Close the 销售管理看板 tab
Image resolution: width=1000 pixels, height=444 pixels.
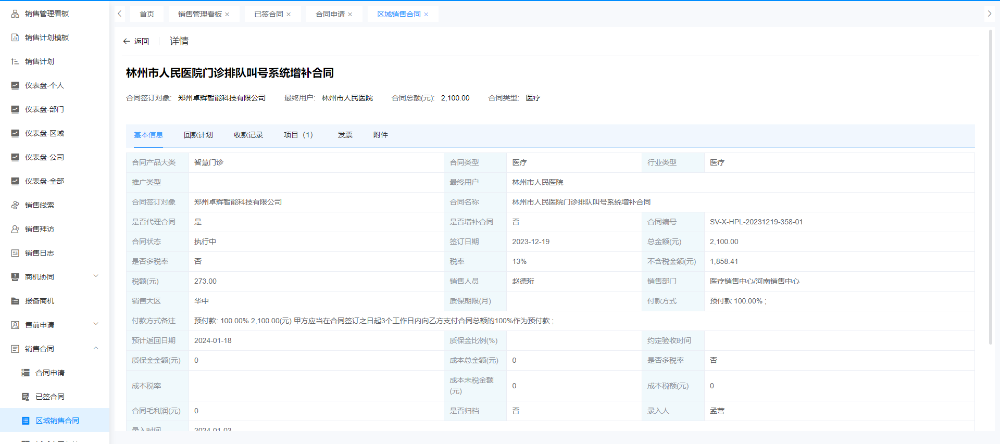pyautogui.click(x=227, y=15)
